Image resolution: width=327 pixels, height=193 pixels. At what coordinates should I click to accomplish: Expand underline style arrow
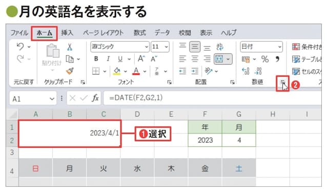click(129, 59)
